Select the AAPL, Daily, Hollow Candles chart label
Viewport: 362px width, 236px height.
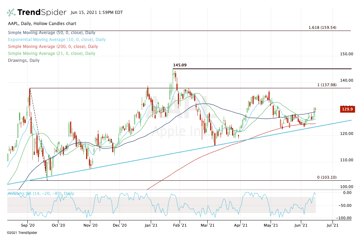click(x=42, y=24)
